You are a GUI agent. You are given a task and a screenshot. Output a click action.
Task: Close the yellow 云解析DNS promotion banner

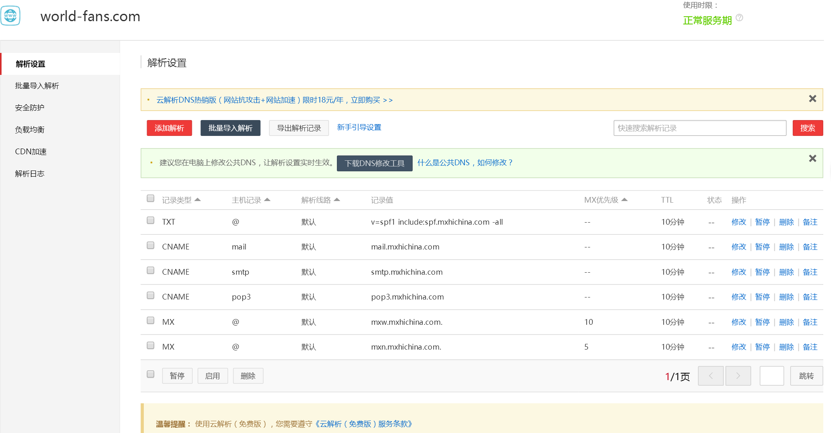pos(812,98)
